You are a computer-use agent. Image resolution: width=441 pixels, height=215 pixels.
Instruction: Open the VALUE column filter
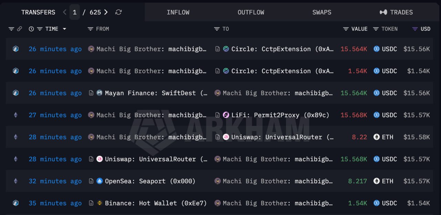(346, 29)
